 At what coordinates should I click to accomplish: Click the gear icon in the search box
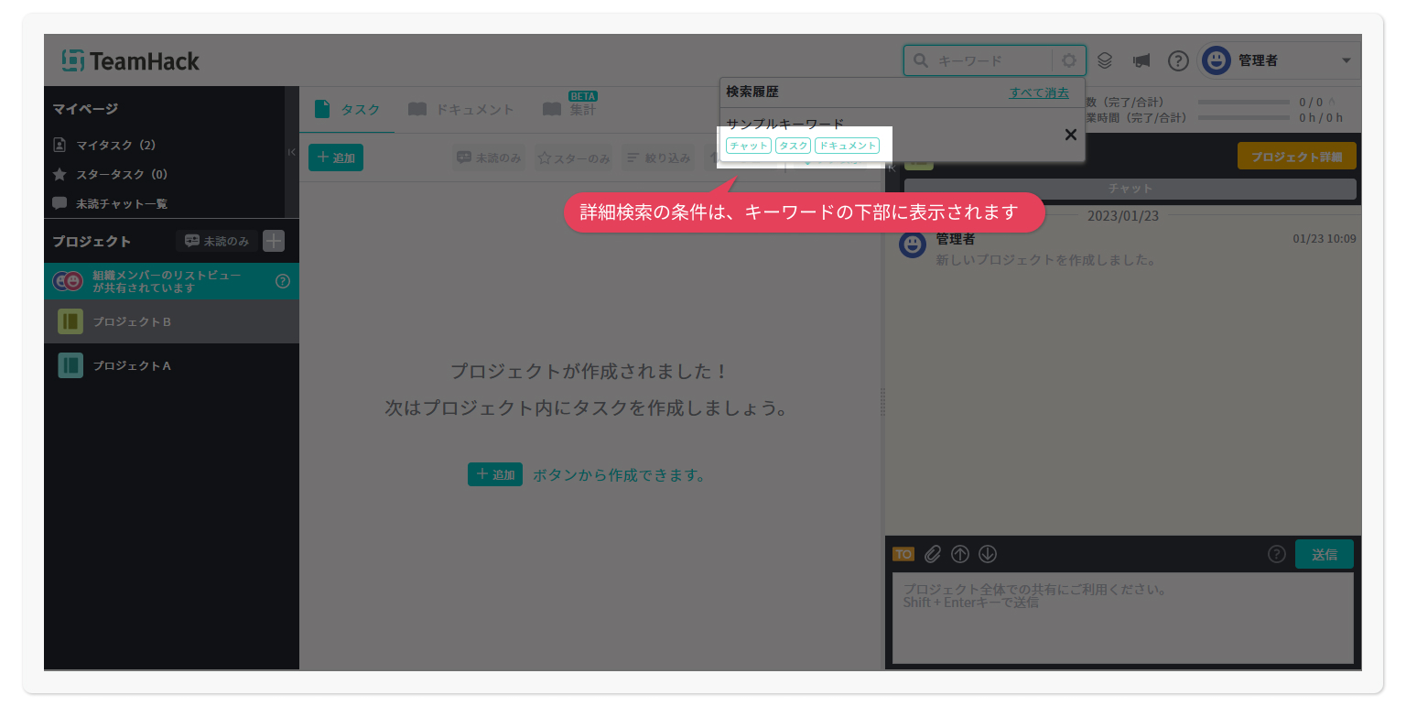click(1068, 60)
